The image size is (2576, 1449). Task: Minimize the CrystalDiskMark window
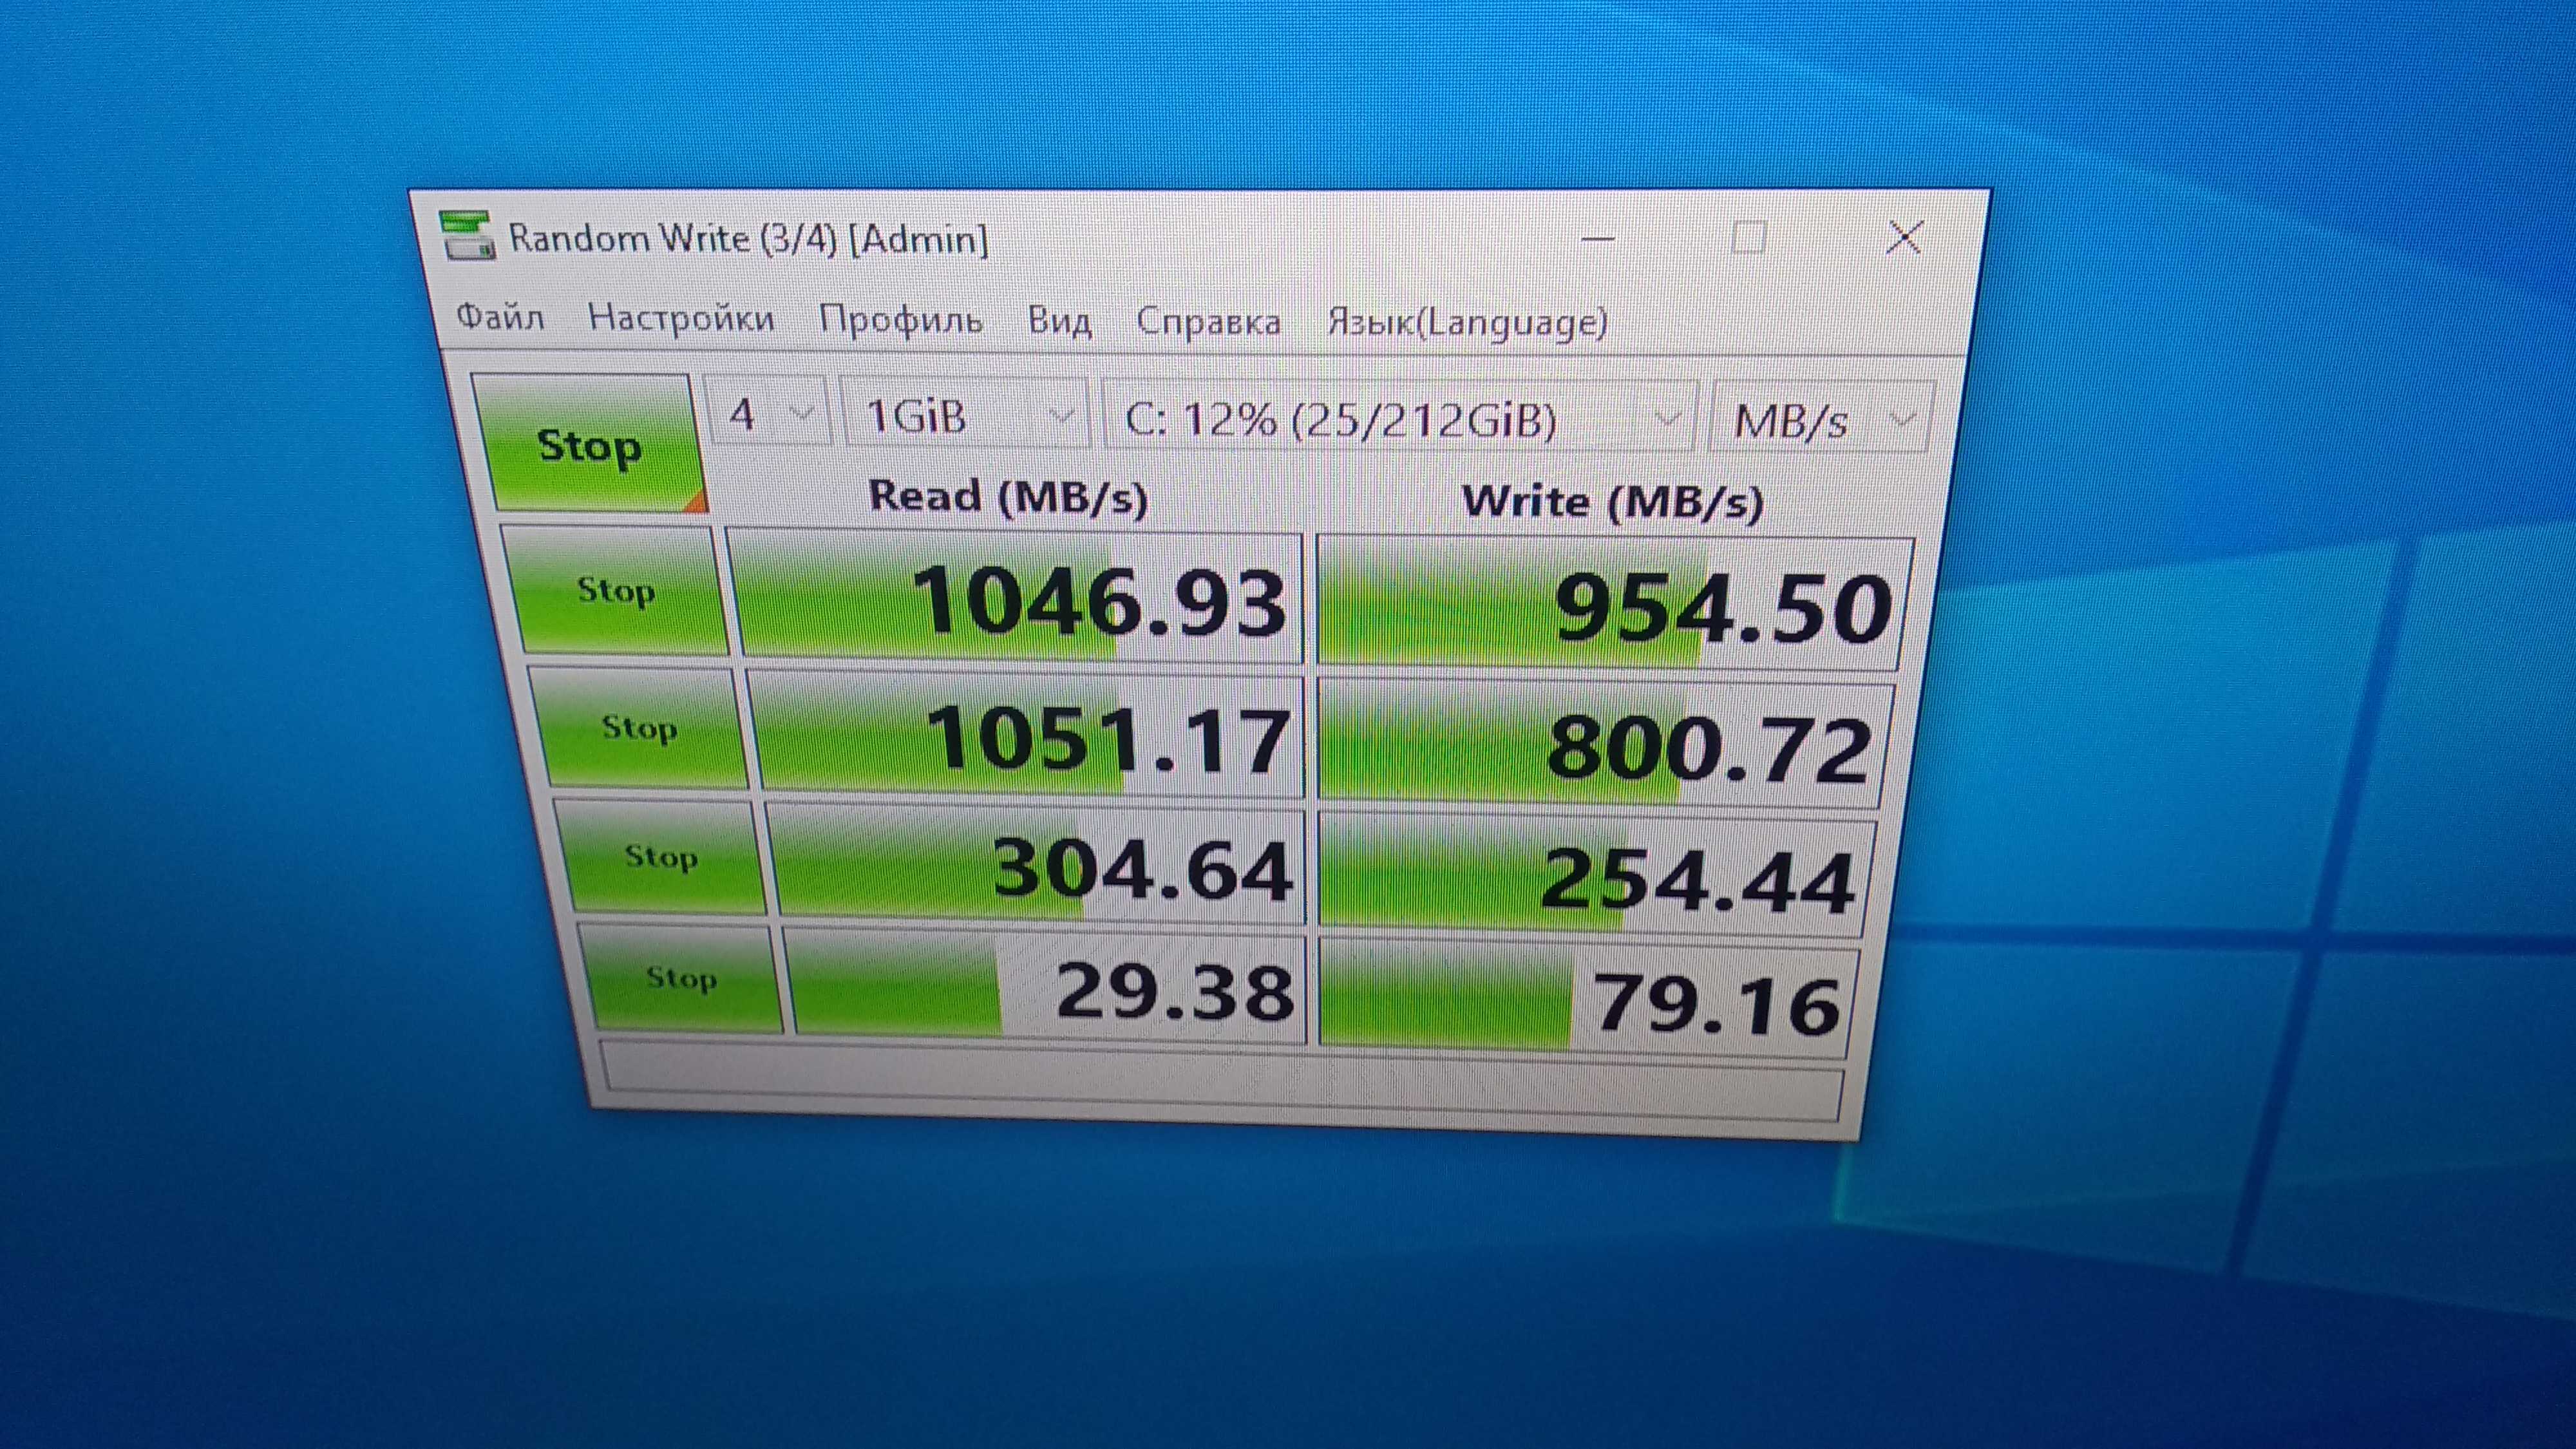tap(1597, 239)
